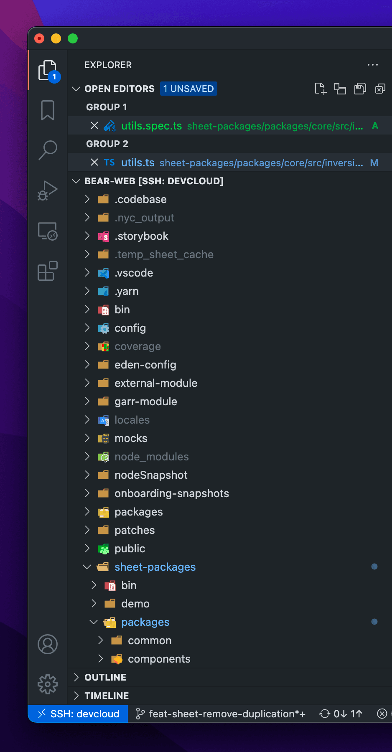Expand the Outline section
The width and height of the screenshot is (392, 752).
(105, 677)
